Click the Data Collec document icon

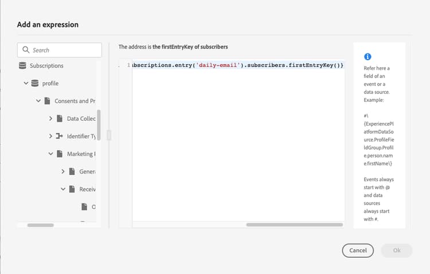point(60,118)
